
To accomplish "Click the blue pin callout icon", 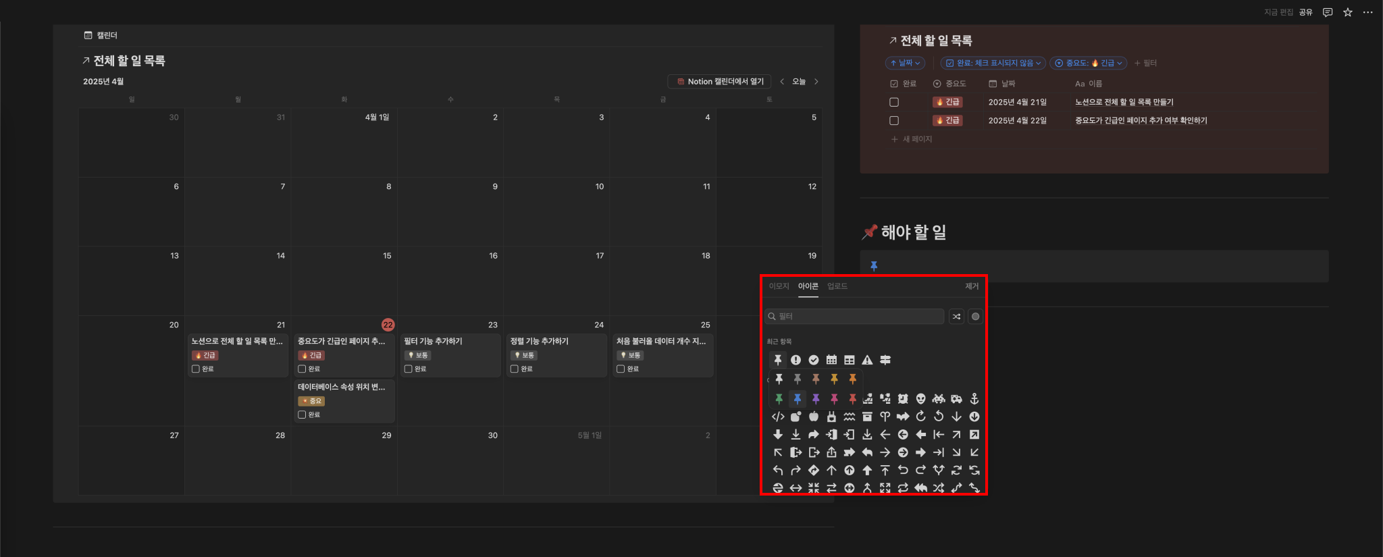I will 874,266.
